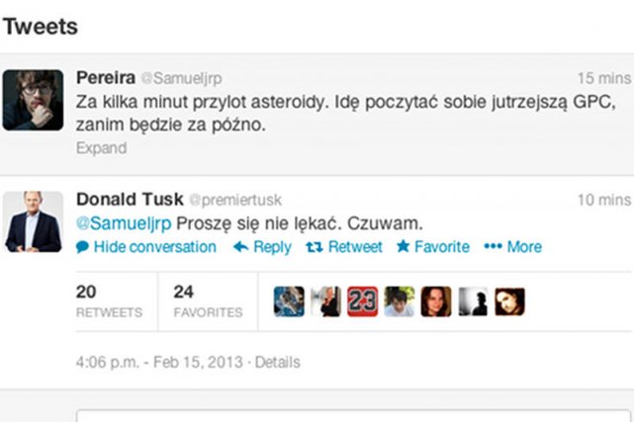
Task: Click the Donald Tusk display name
Action: click(130, 199)
